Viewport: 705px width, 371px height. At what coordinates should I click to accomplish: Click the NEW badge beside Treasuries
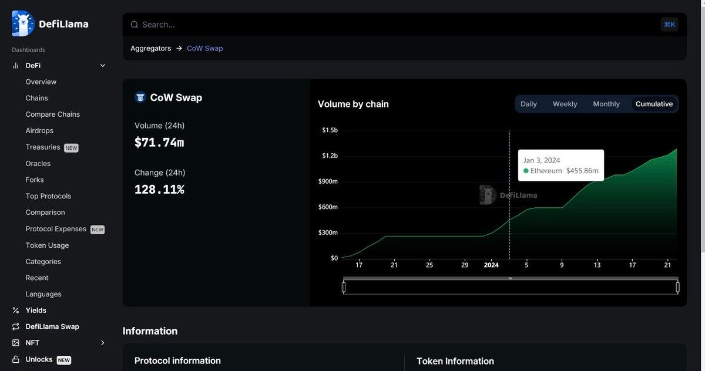click(x=71, y=148)
